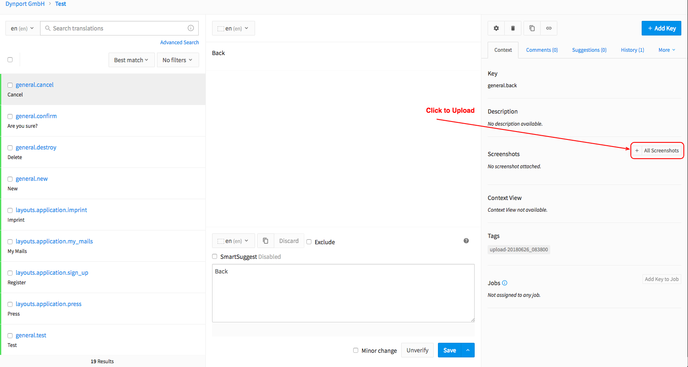Click copy source icon beside Discard
This screenshot has width=688, height=367.
(266, 241)
